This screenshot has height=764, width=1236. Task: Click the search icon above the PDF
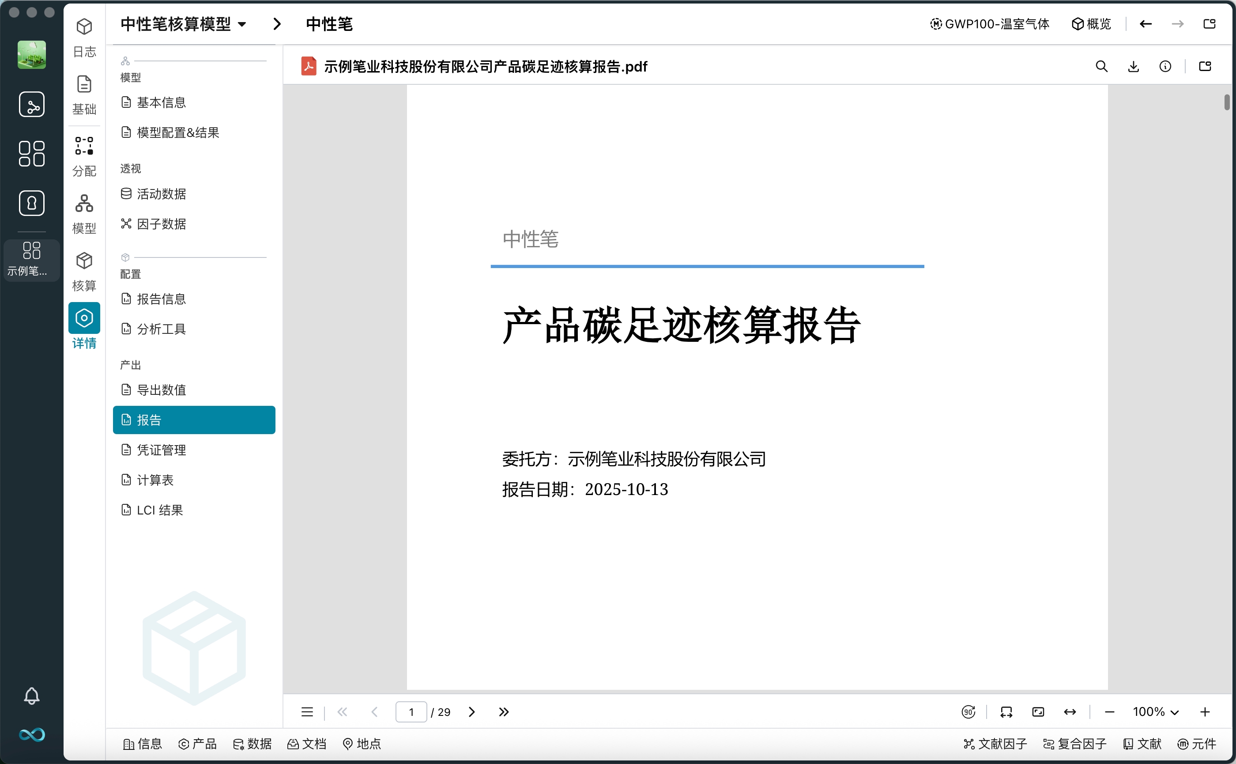tap(1102, 66)
